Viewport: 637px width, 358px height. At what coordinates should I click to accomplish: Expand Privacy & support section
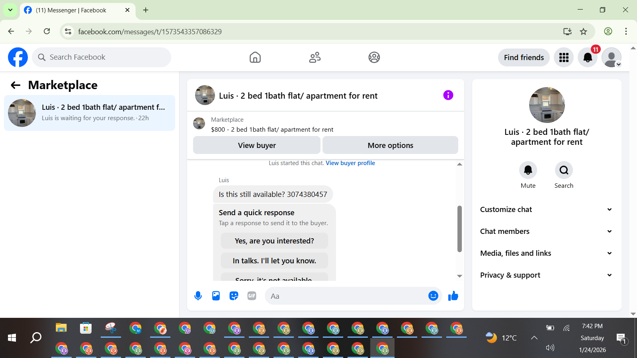click(x=546, y=275)
